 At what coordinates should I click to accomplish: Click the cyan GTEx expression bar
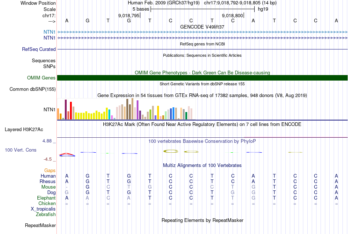(x=109, y=115)
